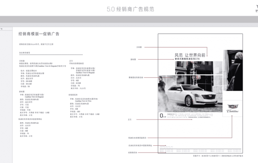Viewport: 258px width, 163px height.
Task: Click the 副标题 callout label beside the ad preview
Action: click(133, 59)
